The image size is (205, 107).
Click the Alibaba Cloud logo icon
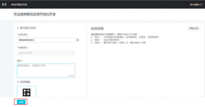point(4,4)
